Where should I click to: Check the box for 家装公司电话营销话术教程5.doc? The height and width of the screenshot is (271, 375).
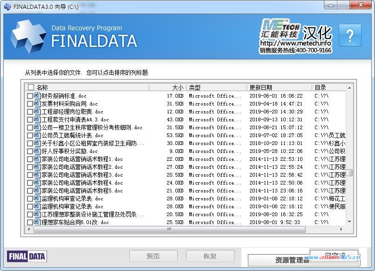click(30, 191)
